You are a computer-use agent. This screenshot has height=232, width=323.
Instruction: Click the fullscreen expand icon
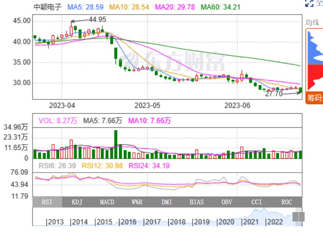click(x=309, y=4)
